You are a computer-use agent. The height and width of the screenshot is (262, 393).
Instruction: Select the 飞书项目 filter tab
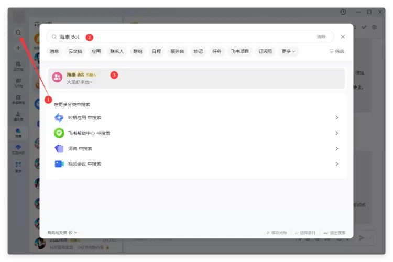[239, 51]
